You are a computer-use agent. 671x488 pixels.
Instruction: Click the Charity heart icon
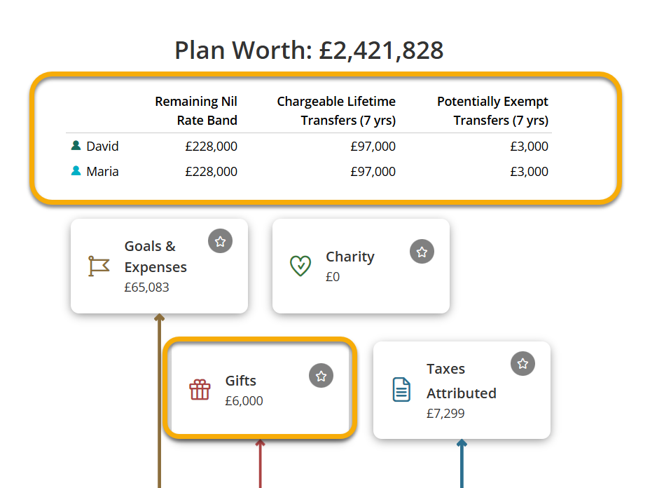[300, 266]
